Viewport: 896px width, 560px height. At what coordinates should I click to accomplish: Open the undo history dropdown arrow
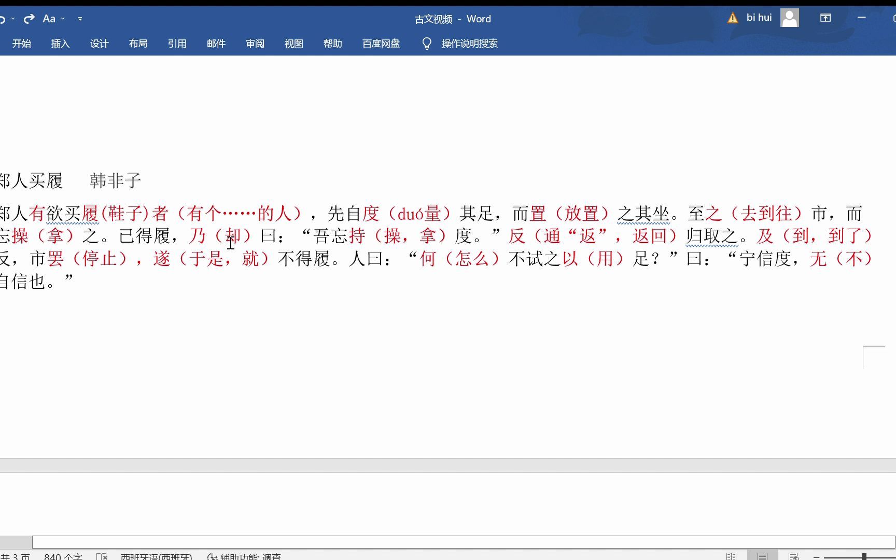pos(13,19)
